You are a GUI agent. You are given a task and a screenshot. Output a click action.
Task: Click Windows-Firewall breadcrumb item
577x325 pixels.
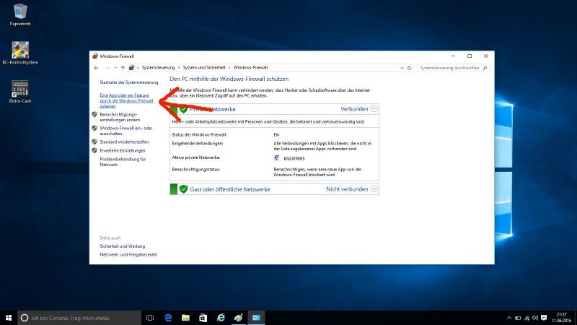tap(250, 68)
